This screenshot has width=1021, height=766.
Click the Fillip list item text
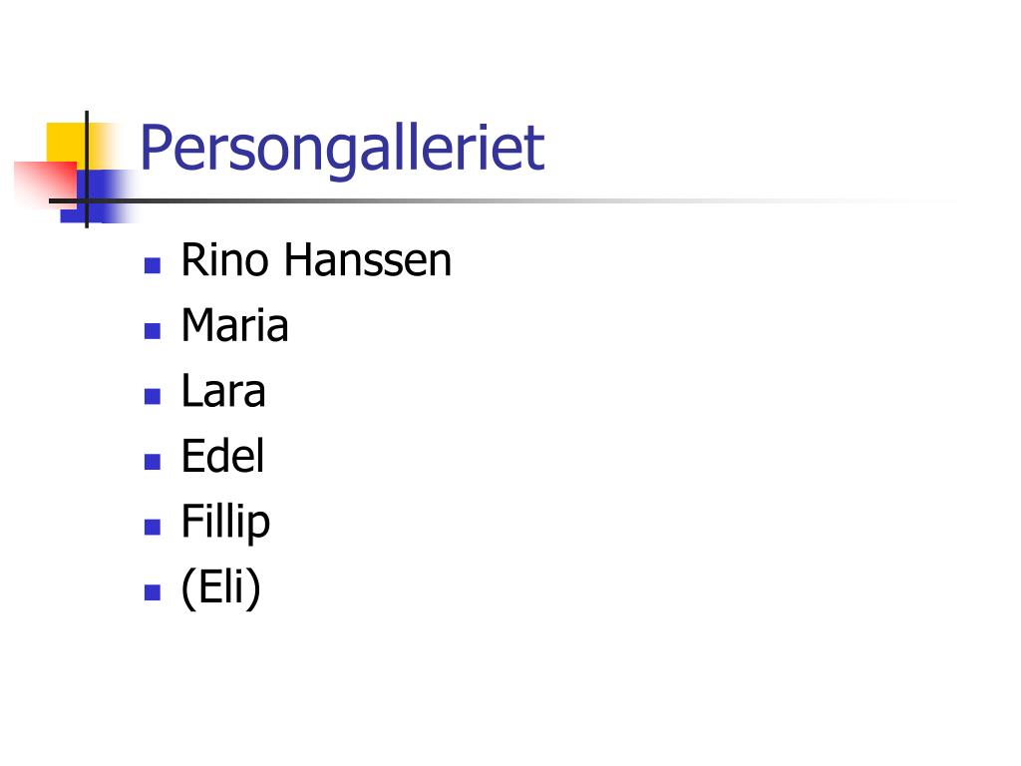pyautogui.click(x=225, y=522)
